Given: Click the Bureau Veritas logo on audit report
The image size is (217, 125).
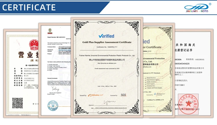Looking at the screenshot, I should (x=50, y=31).
